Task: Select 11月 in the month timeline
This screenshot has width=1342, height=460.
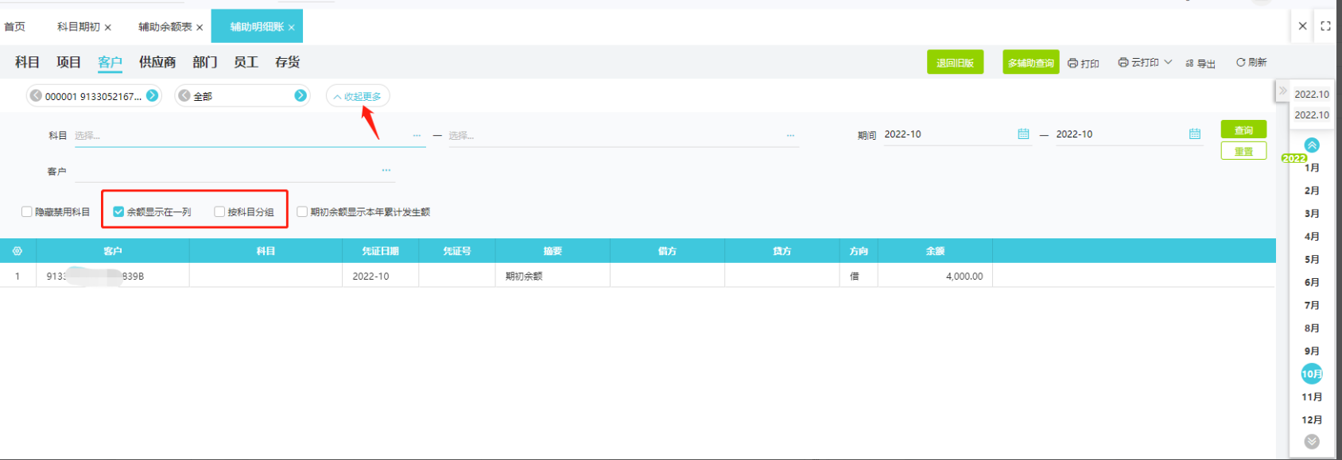Action: pyautogui.click(x=1312, y=397)
